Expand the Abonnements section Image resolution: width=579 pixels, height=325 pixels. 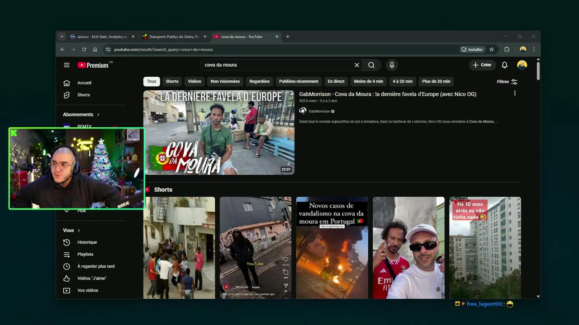[x=81, y=115]
